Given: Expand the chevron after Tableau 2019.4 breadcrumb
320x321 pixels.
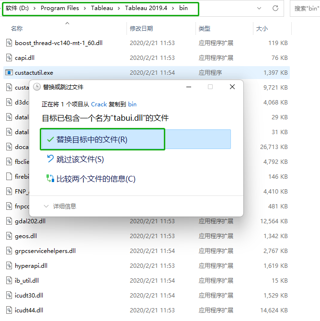Looking at the screenshot, I should [173, 9].
